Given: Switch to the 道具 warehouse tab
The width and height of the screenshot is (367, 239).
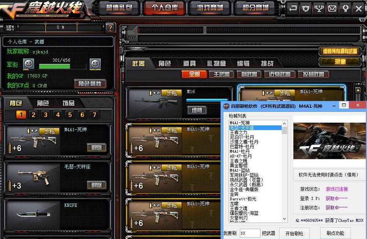Looking at the screenshot, I should click(189, 63).
